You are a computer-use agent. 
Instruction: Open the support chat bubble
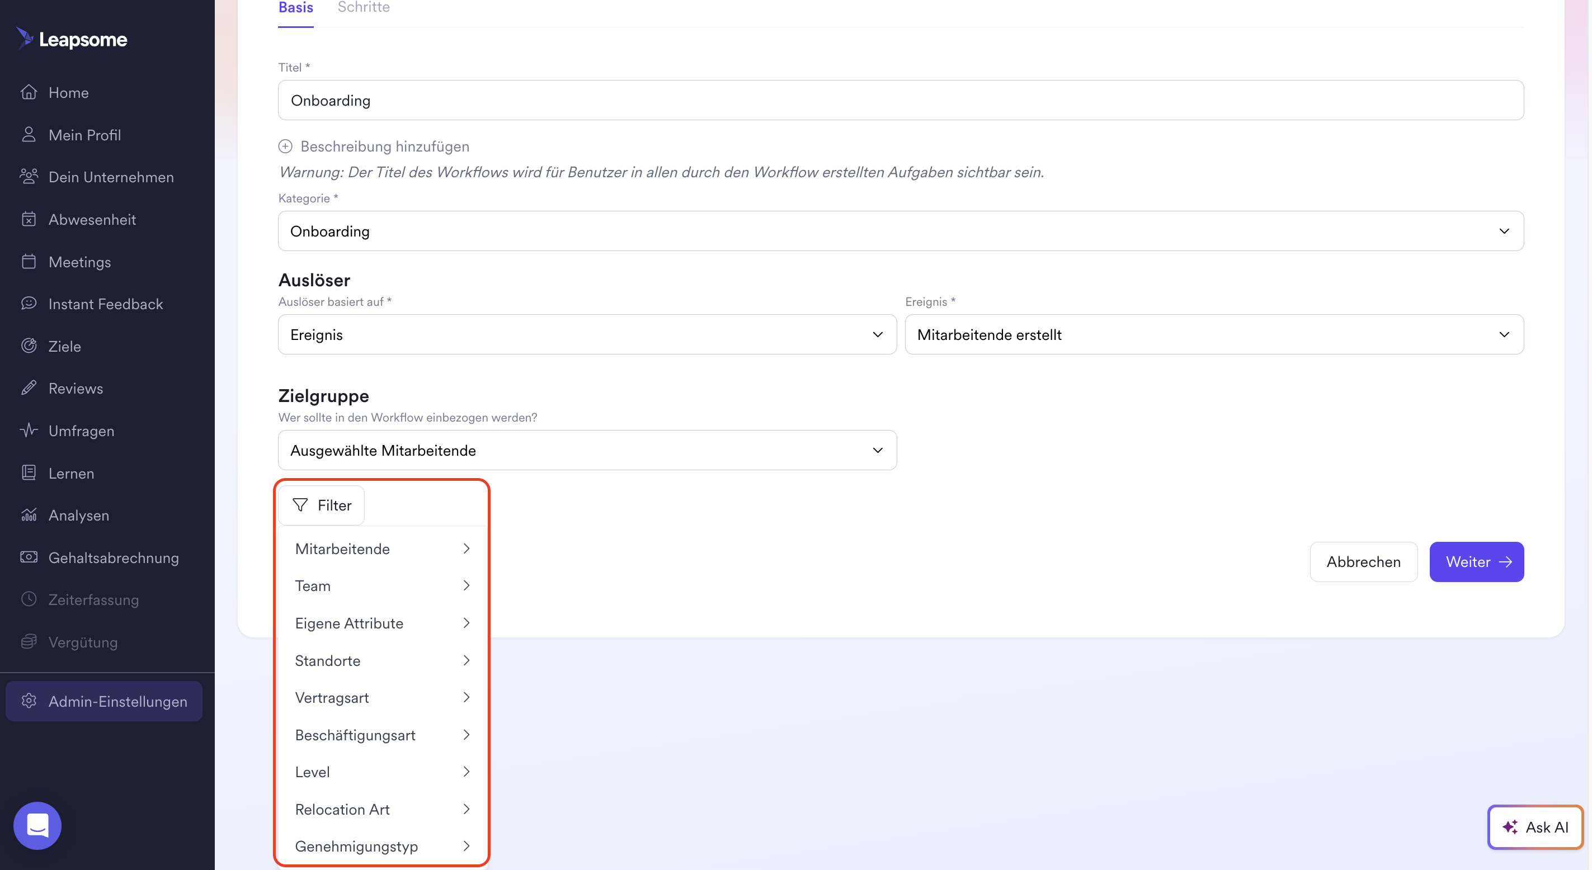click(x=36, y=825)
